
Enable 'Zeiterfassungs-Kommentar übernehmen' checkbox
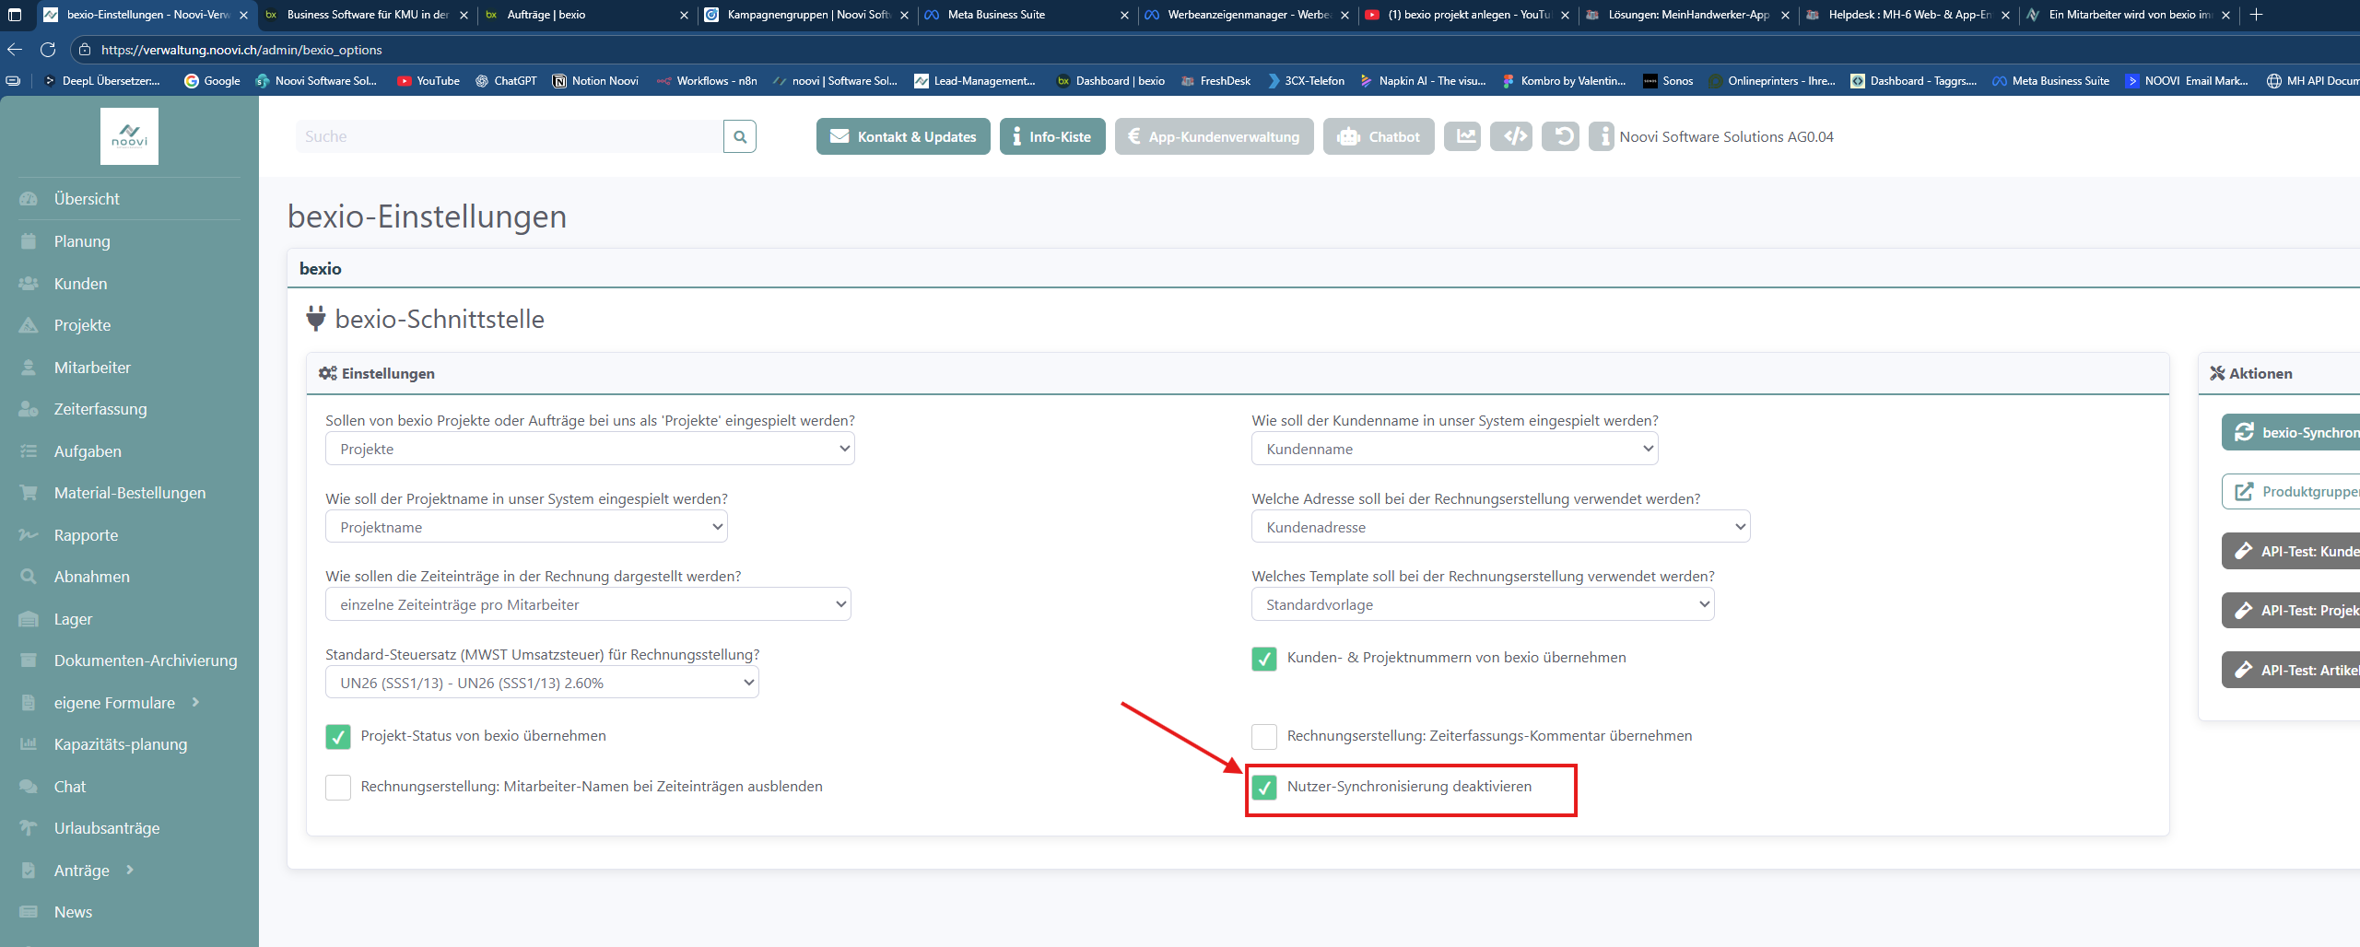pyautogui.click(x=1264, y=737)
